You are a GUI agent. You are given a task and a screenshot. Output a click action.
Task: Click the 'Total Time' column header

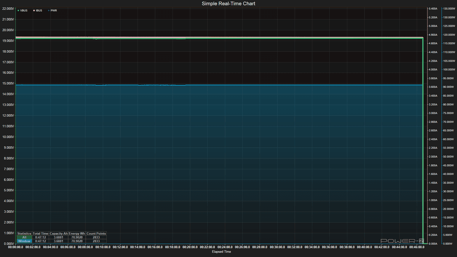(x=41, y=233)
